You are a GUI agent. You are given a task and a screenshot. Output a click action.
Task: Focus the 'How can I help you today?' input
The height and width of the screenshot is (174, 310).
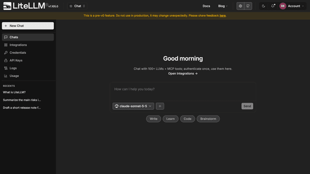[183, 91]
